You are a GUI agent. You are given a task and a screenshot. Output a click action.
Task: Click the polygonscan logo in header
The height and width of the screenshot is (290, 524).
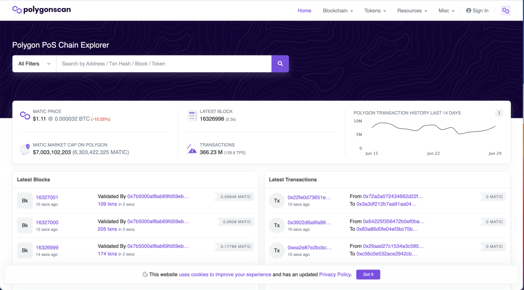click(x=41, y=10)
